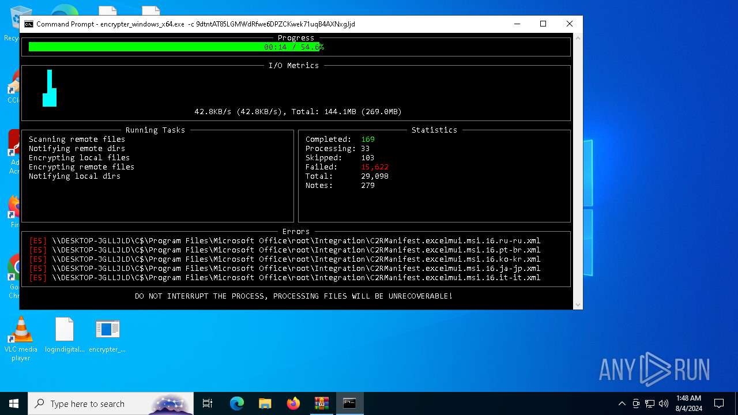
Task: Click the DO NOT INTERRUPT warning text
Action: pos(293,296)
